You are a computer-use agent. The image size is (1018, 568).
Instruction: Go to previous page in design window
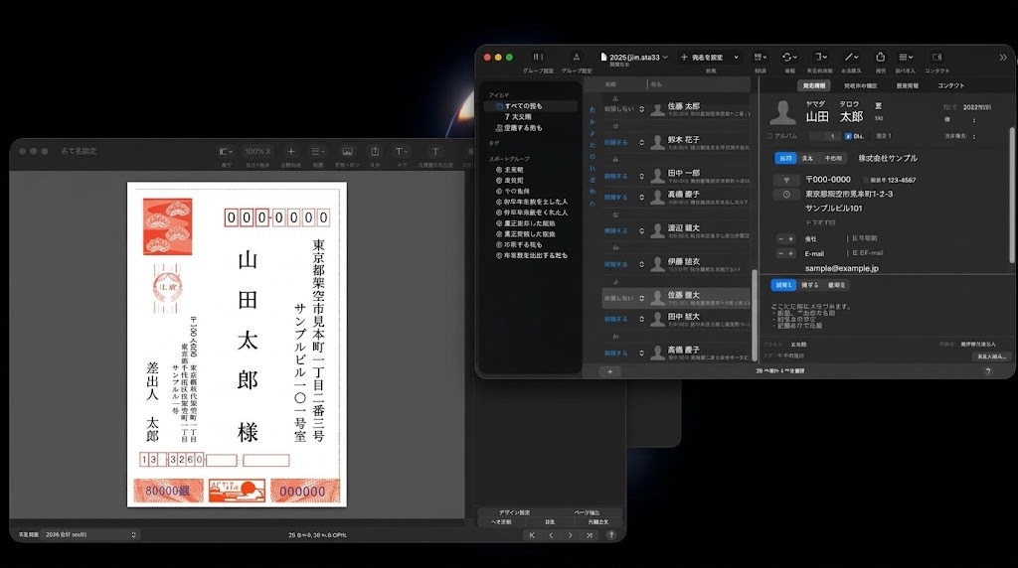point(551,535)
